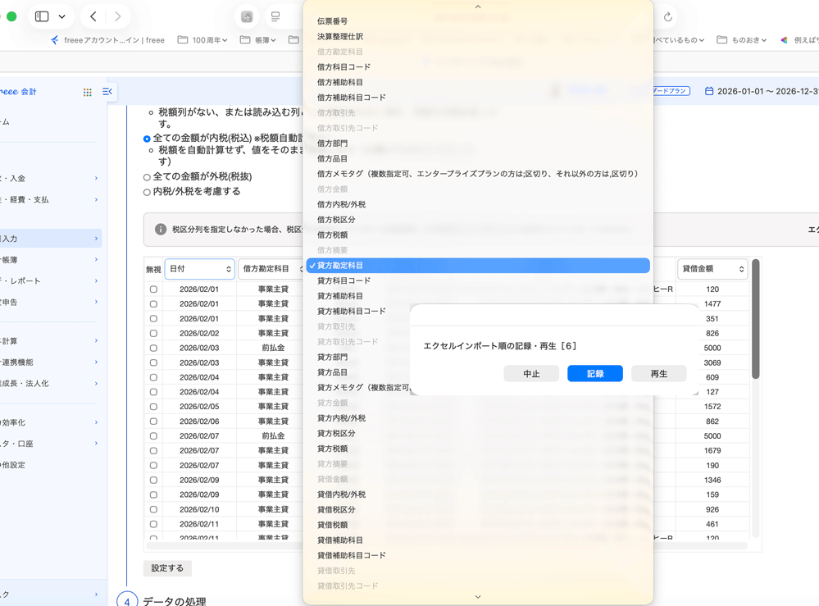Open the freee apps grid icon
This screenshot has height=606, width=819.
coord(87,92)
